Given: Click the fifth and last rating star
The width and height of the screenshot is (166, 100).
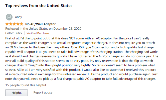Looking at the screenshot, I should 22,24.
